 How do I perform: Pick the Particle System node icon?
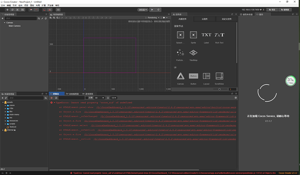(180, 53)
